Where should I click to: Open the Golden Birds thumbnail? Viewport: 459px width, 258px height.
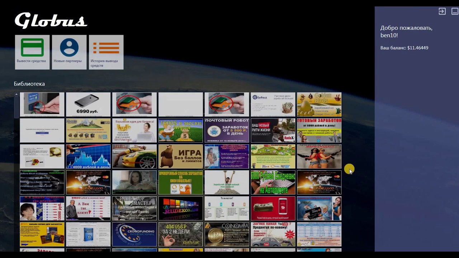[x=319, y=105]
